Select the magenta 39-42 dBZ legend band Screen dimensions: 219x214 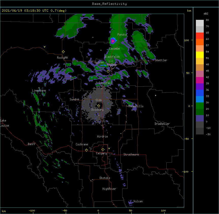click(x=200, y=80)
